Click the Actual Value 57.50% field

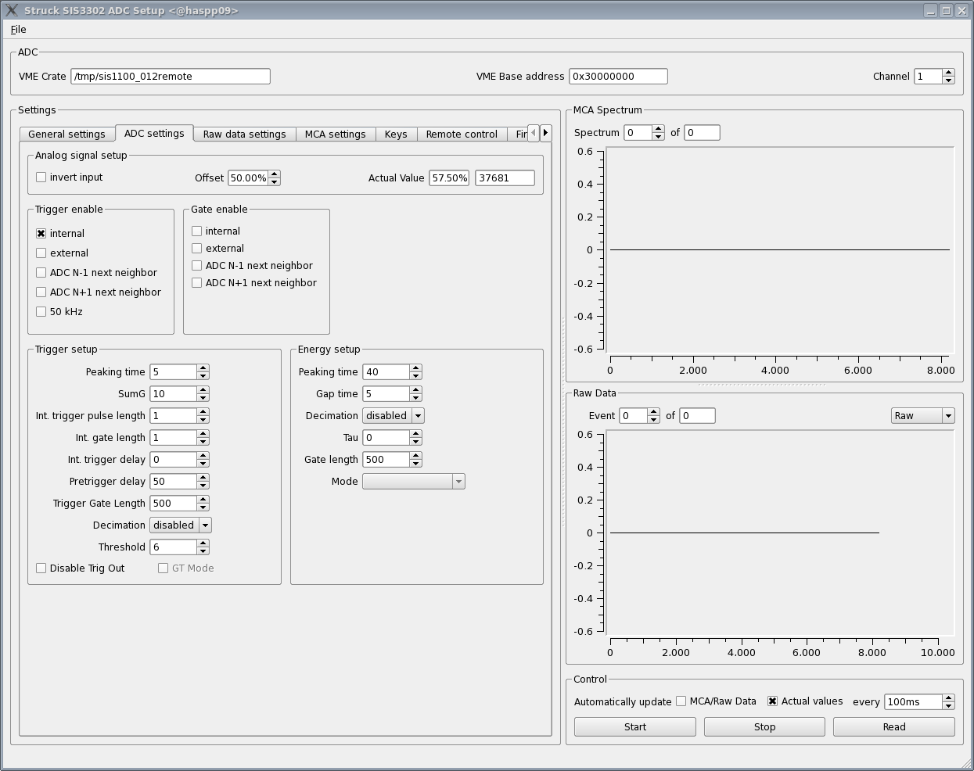point(449,178)
